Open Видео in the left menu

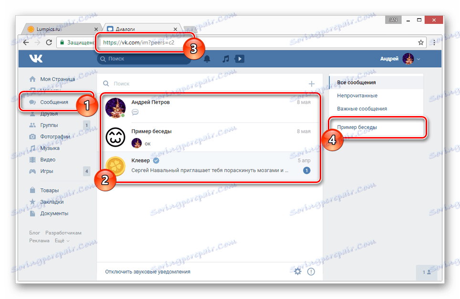tap(48, 160)
